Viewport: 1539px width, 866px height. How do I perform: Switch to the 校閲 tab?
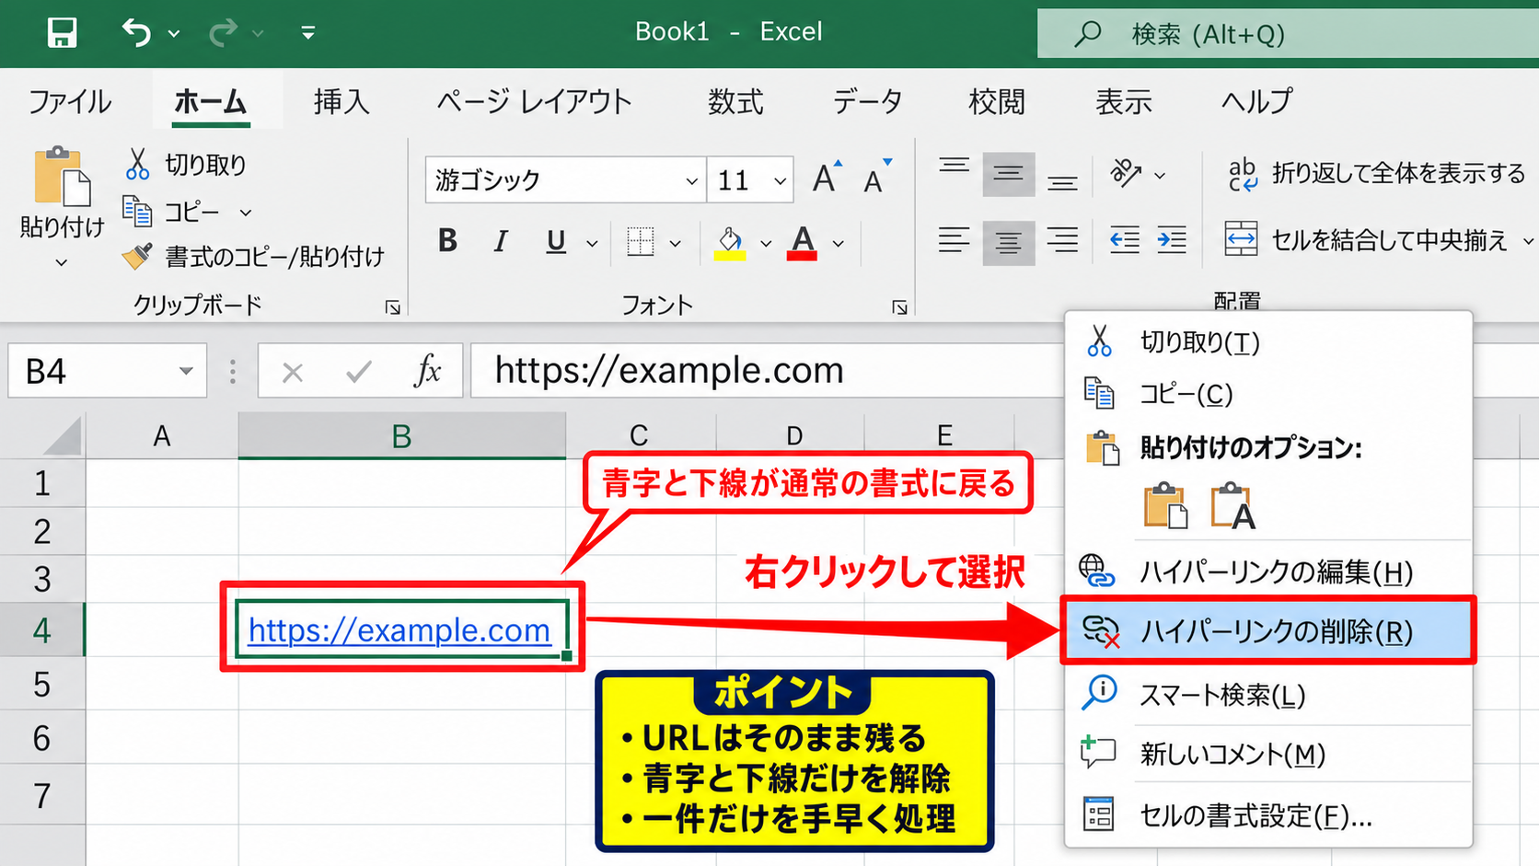coord(997,101)
